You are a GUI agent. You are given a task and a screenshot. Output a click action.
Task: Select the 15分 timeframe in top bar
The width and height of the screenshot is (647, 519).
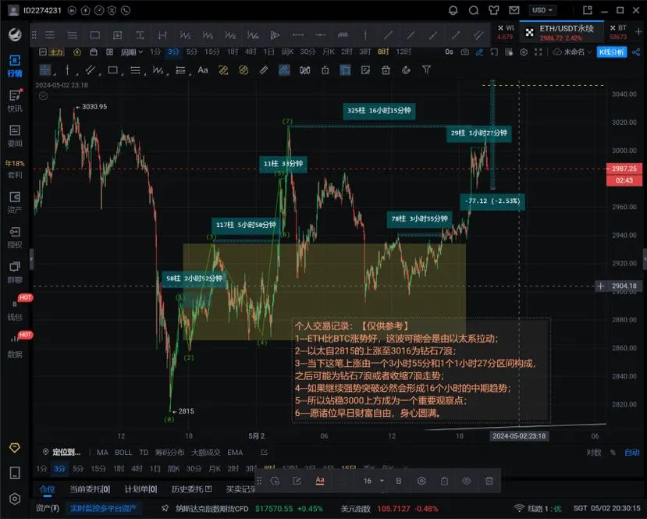coord(212,52)
